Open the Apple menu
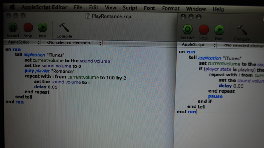Screen dimensions: 264x148 pos(12,7)
